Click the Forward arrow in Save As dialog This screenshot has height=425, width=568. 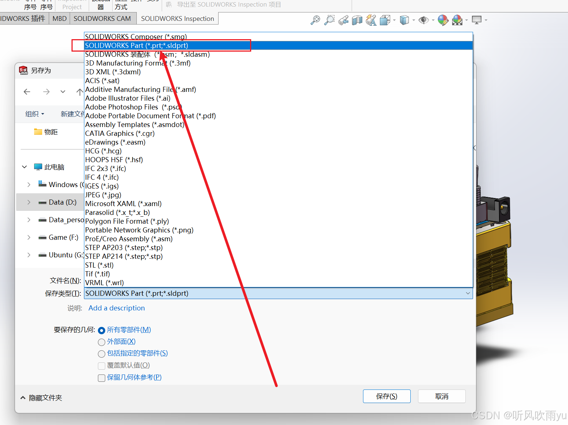[x=46, y=92]
